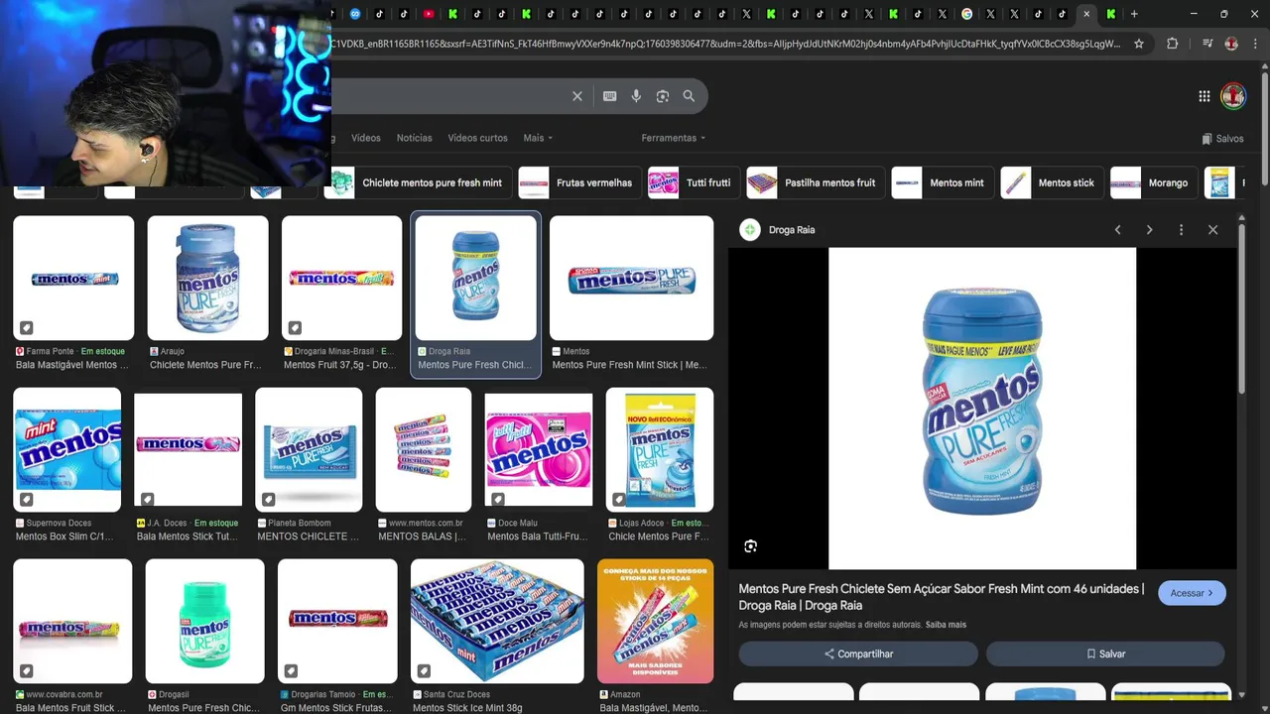Click the preview panel vertical scrollbar
The width and height of the screenshot is (1270, 714).
[1240, 307]
